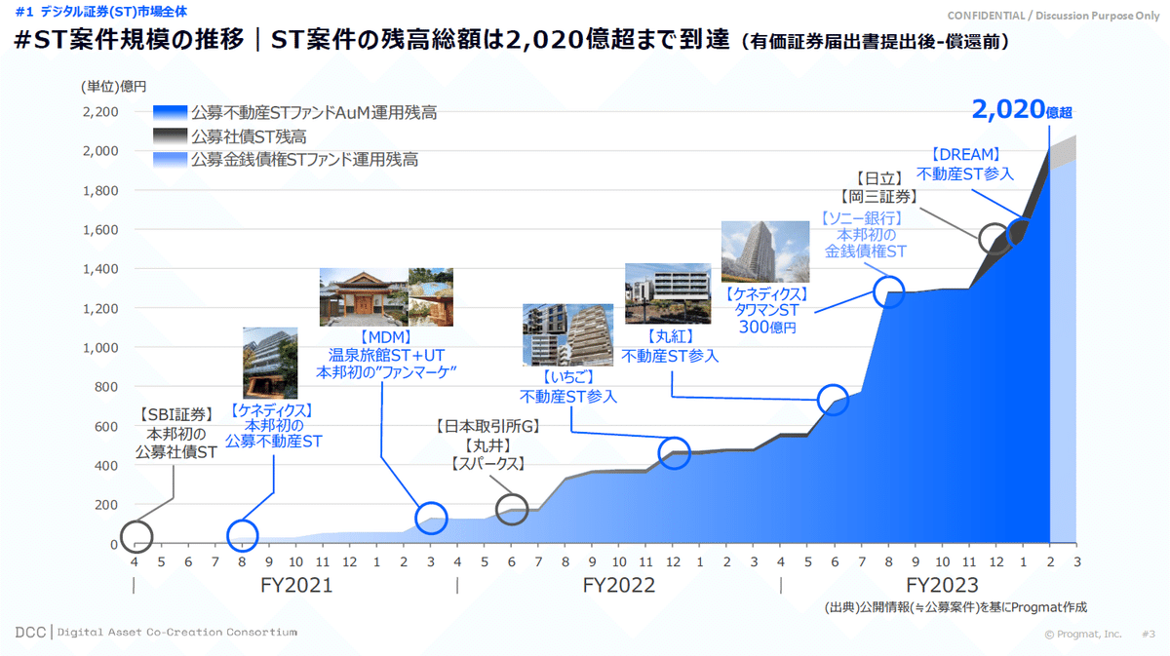Viewport: 1170px width, 656px height.
Task: Click the light blue 公募金銭債権STファンド legend swatch
Action: pos(170,159)
